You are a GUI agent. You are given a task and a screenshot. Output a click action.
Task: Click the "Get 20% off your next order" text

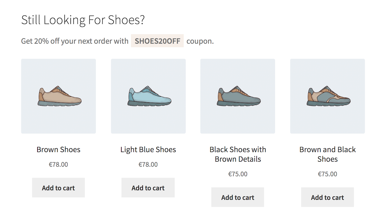click(x=74, y=41)
